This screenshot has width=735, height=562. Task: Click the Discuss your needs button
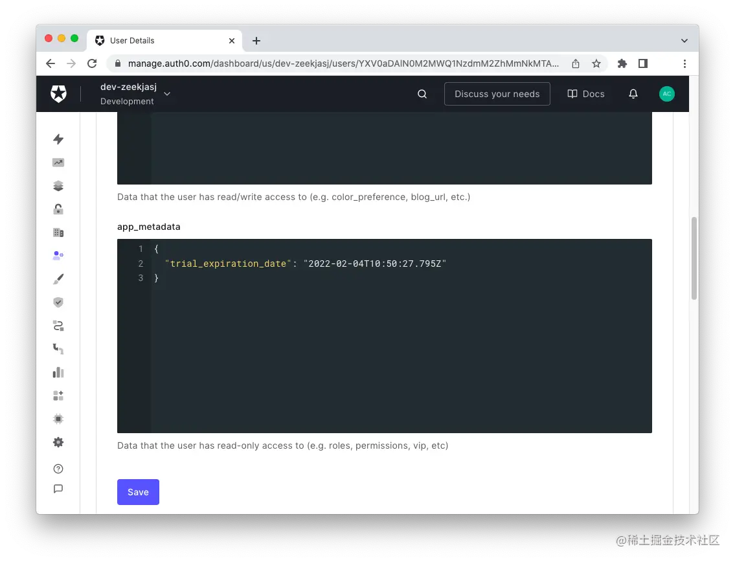pyautogui.click(x=497, y=94)
